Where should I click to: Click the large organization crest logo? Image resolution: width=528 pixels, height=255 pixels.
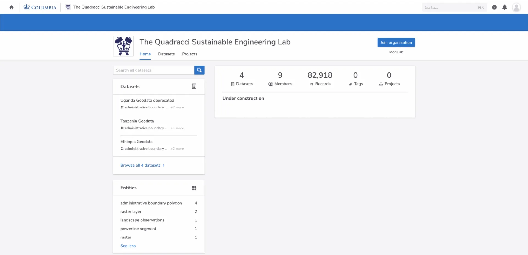coord(123,46)
